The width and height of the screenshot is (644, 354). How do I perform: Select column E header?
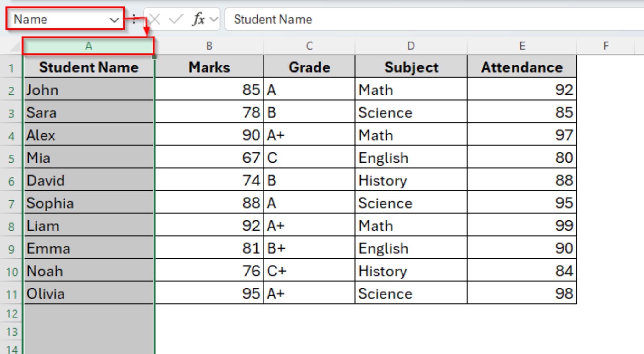pos(522,46)
